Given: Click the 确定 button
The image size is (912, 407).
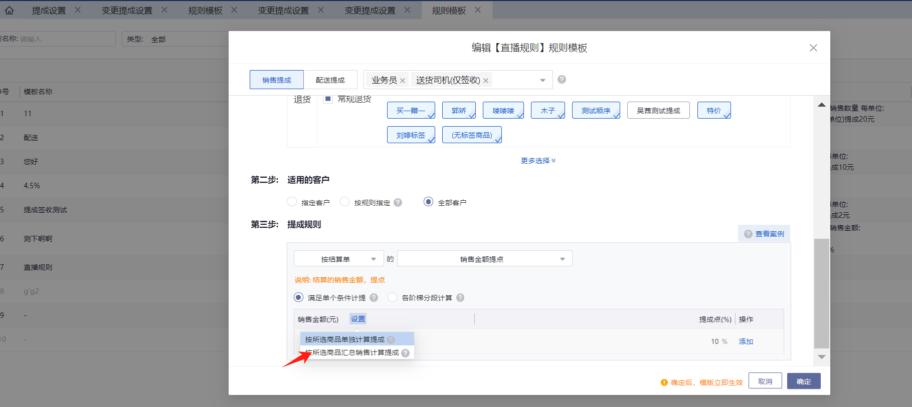Looking at the screenshot, I should pyautogui.click(x=803, y=381).
